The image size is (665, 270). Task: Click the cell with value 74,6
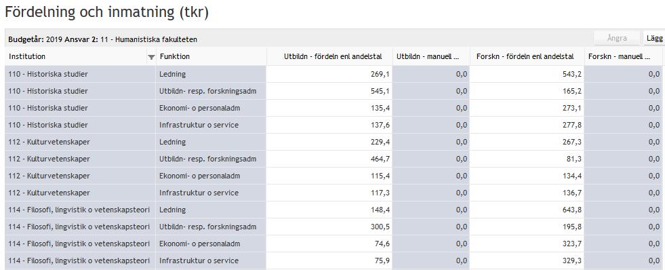(x=329, y=244)
